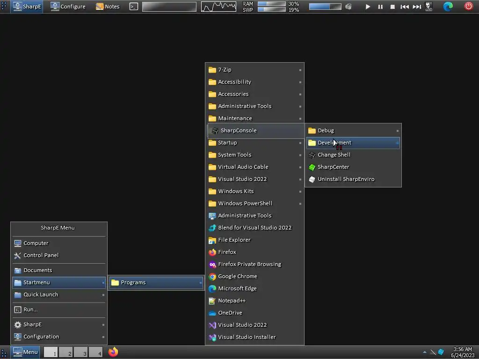
Task: Click Uninstall SharpEnviro
Action: pyautogui.click(x=353, y=179)
